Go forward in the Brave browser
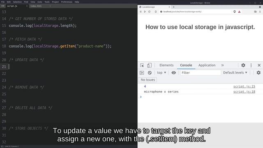263x148 pixels. (x=145, y=12)
